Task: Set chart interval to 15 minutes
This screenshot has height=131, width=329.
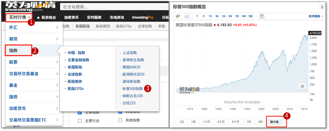Action: (210, 16)
